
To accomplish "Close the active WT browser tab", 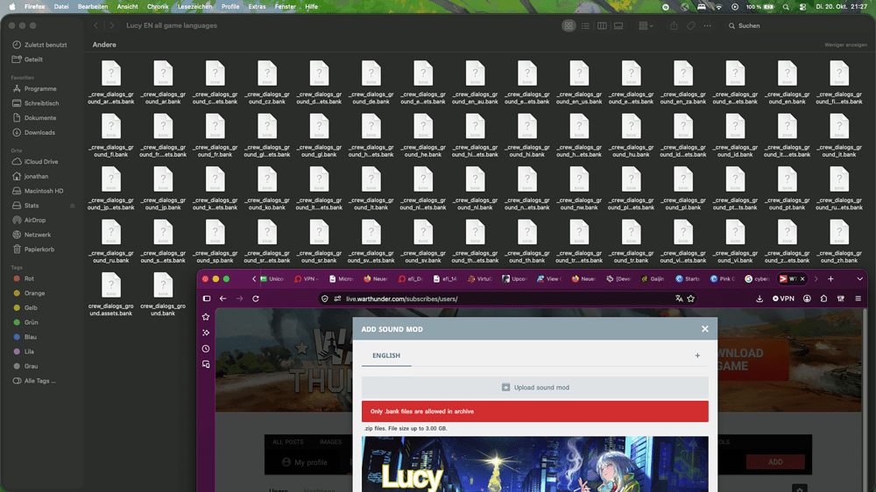I will click(802, 278).
